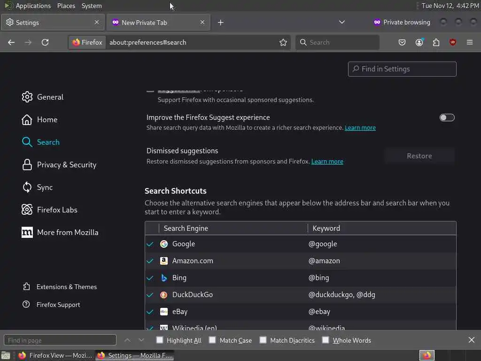This screenshot has height=361, width=481.
Task: Open Privacy & Security settings
Action: 59,165
